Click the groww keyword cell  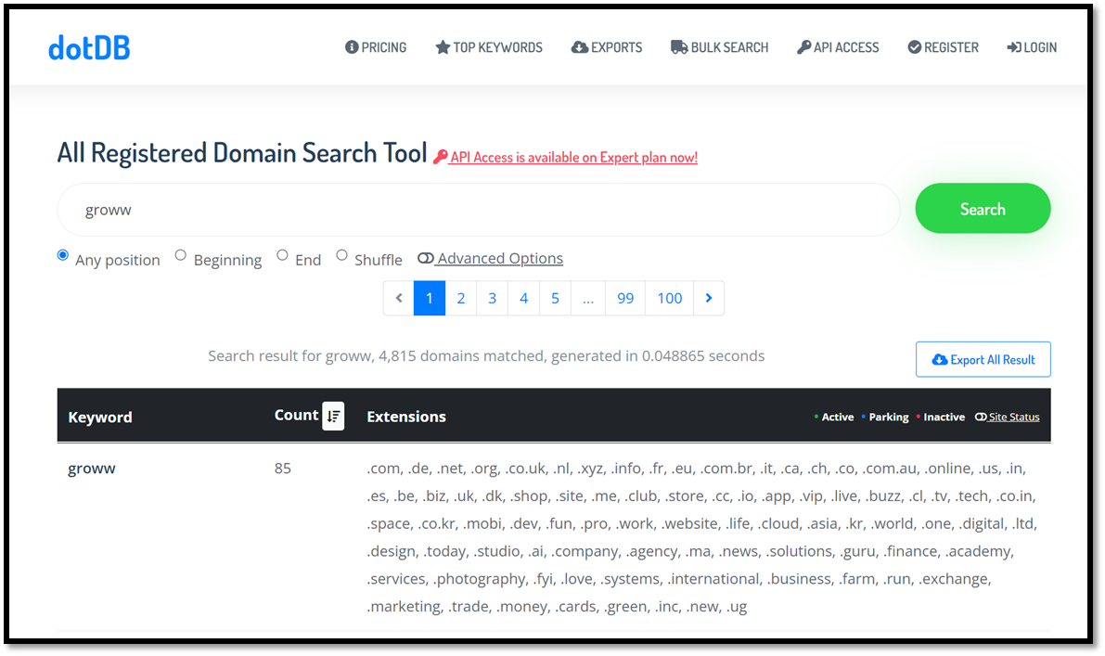[92, 469]
